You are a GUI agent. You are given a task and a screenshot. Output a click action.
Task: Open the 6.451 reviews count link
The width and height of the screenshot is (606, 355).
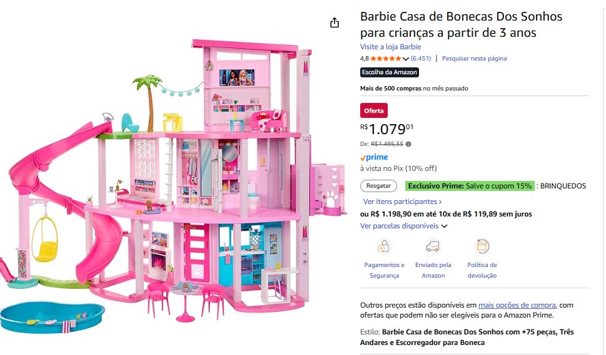tap(421, 59)
